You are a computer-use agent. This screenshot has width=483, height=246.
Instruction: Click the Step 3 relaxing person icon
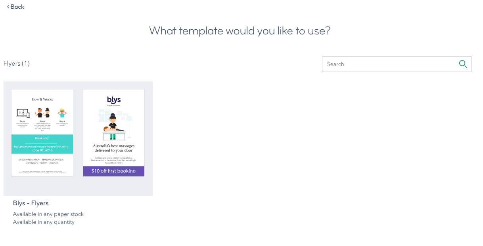click(62, 113)
